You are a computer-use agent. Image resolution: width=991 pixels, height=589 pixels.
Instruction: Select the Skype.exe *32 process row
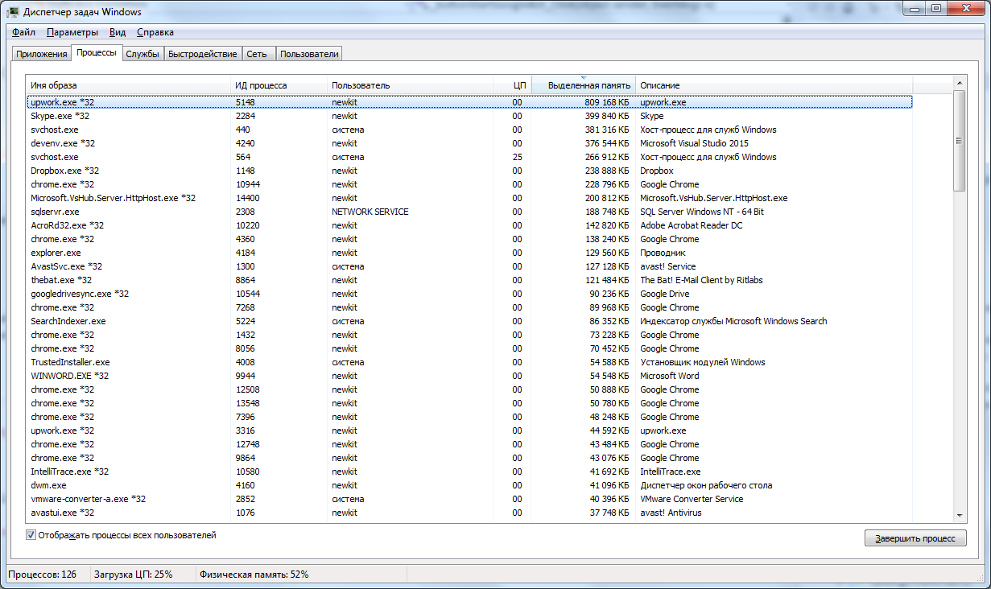click(469, 116)
